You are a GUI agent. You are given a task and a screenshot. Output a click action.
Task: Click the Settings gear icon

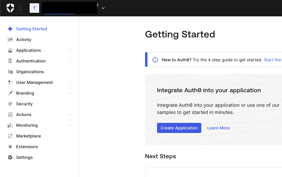(10, 157)
